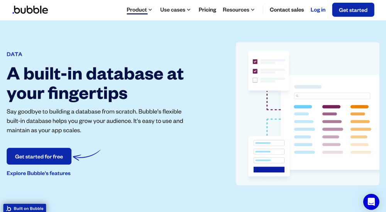
Task: Click the Bubble logo
Action: pyautogui.click(x=30, y=10)
